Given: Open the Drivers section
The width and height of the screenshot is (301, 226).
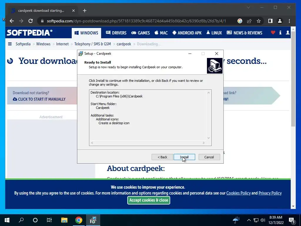Looking at the screenshot, I should pos(116,33).
